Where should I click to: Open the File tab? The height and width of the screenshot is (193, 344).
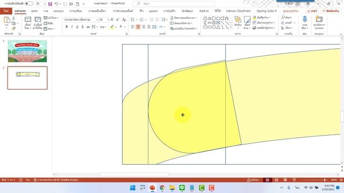[x=6, y=11]
